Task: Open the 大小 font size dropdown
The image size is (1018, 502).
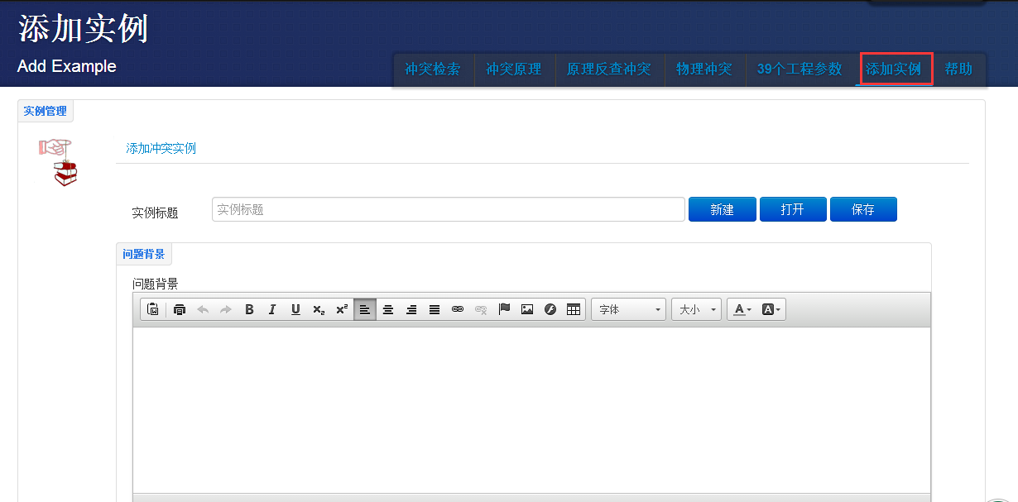Action: pyautogui.click(x=696, y=309)
